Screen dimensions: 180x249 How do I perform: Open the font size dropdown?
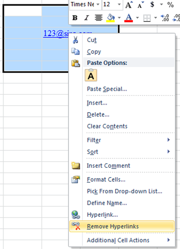pos(119,5)
